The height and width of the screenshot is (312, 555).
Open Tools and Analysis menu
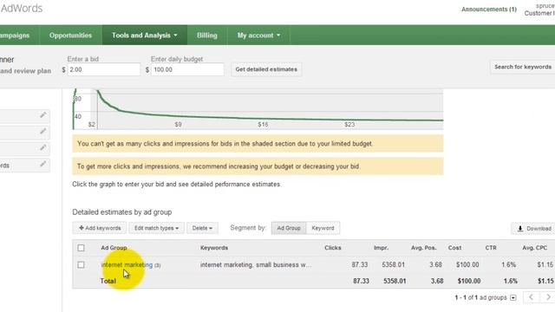pyautogui.click(x=145, y=36)
